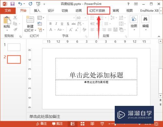163x127 pixels.
Task: Click the Format Painter brush icon
Action: tap(15, 30)
